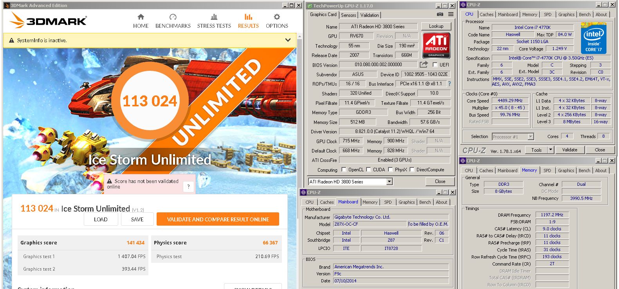Click the 3DMark logo in the header
Viewport: 619px width, 289px height.
[48, 20]
